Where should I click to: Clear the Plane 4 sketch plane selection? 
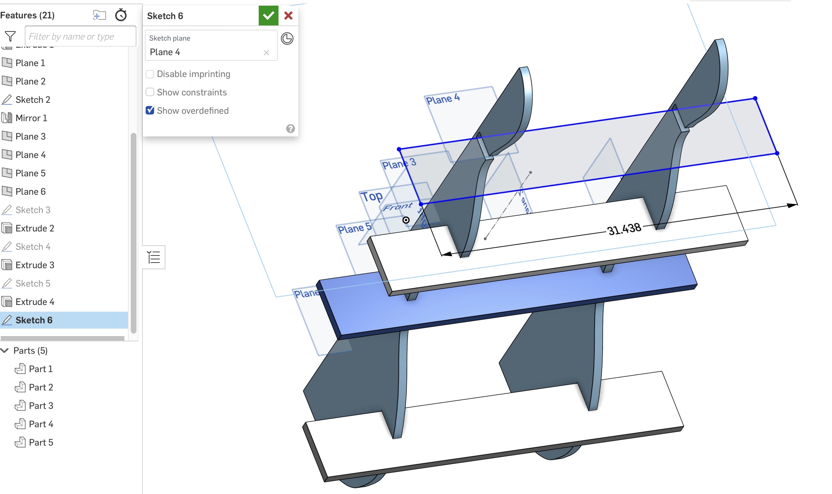tap(266, 53)
